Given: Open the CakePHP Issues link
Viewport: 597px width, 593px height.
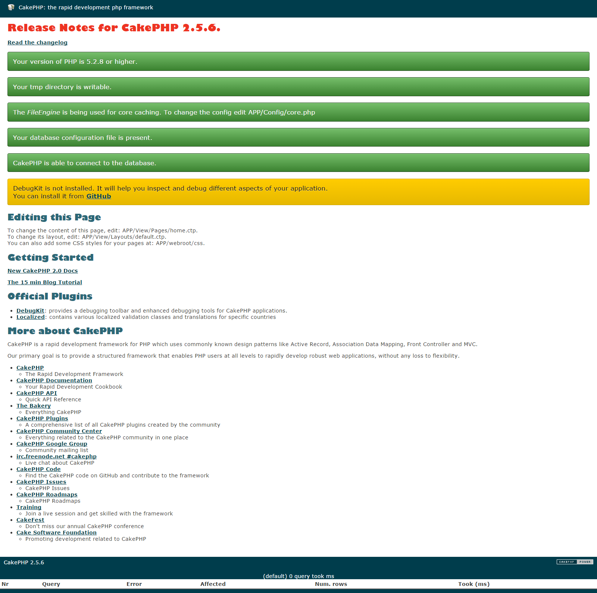Looking at the screenshot, I should point(41,482).
